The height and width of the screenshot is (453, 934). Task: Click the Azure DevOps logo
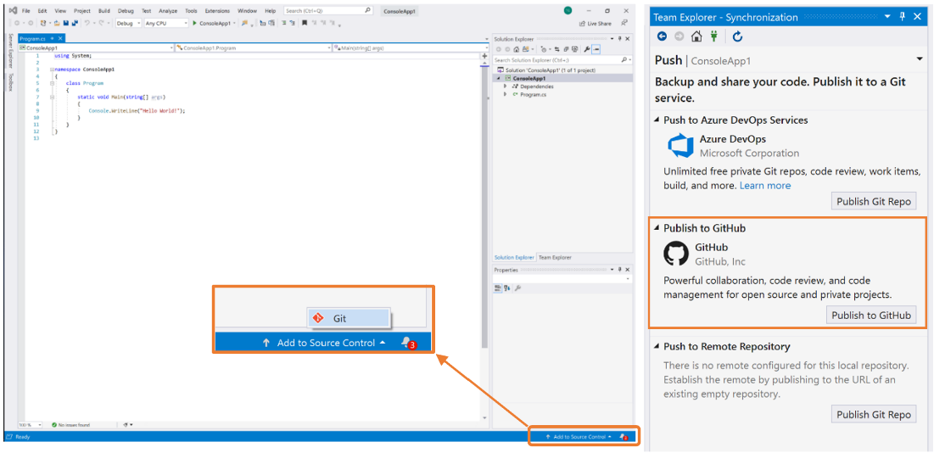tap(681, 146)
